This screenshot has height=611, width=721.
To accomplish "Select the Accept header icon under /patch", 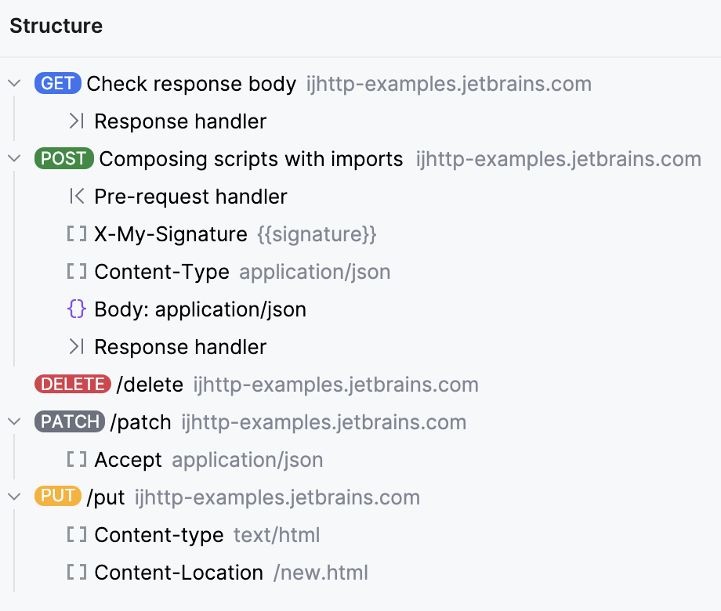I will click(75, 460).
